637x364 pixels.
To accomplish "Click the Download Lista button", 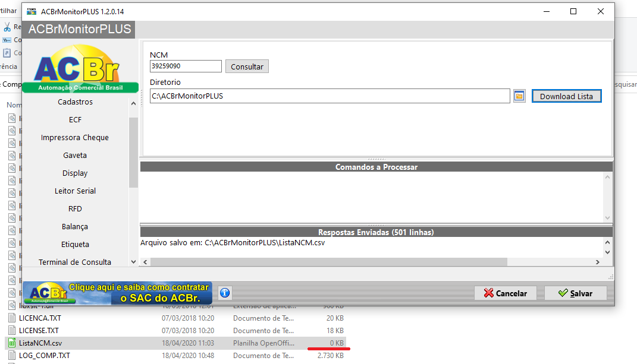I will pos(566,96).
